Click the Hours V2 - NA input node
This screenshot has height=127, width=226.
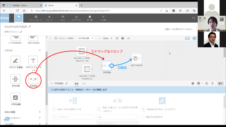coord(82,51)
